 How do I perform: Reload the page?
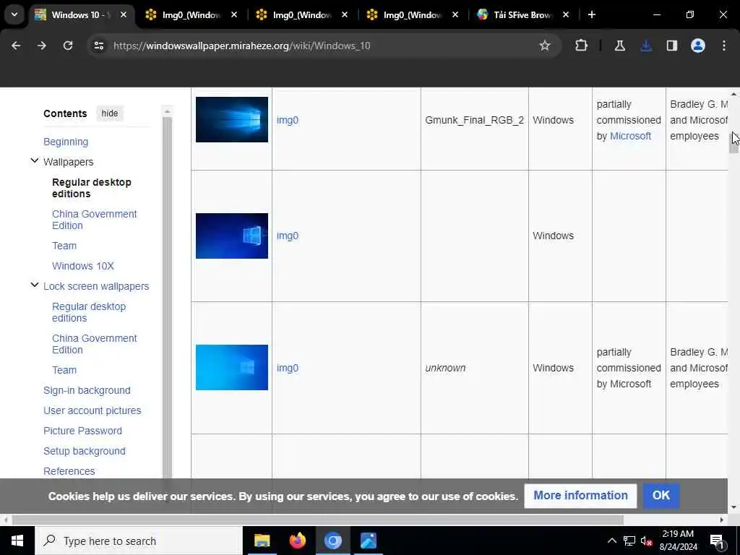tap(68, 46)
